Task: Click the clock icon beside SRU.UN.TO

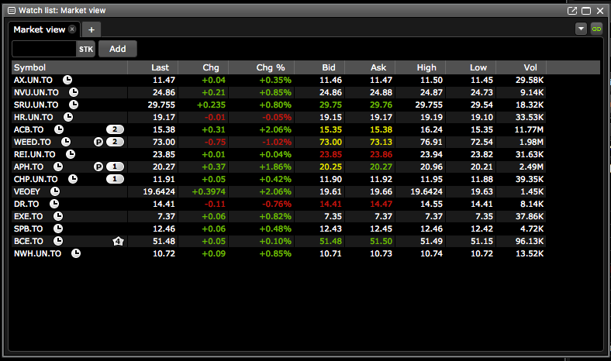Action: [x=74, y=105]
